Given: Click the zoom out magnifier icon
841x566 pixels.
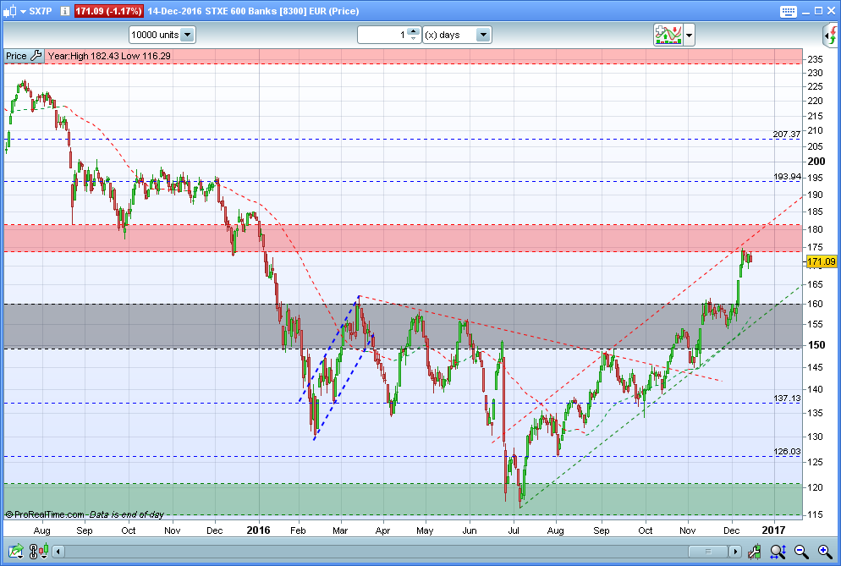Looking at the screenshot, I should (x=801, y=551).
